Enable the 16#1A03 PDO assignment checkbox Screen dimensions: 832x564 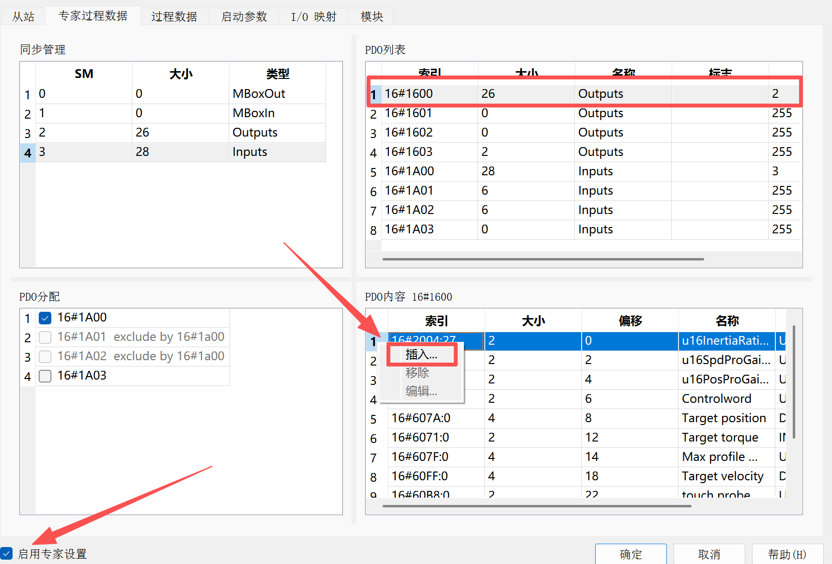[x=45, y=376]
